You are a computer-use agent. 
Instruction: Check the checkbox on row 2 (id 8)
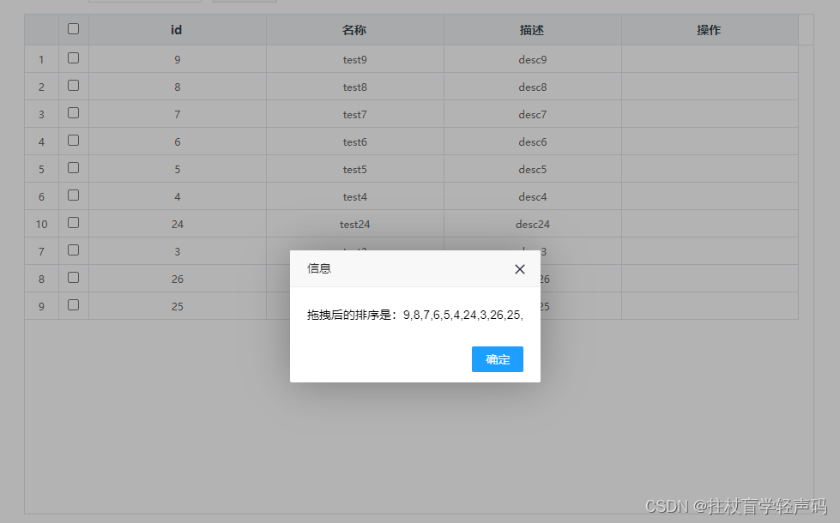[x=73, y=86]
